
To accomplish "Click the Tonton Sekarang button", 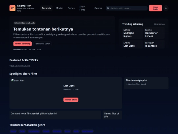I will click(x=22, y=44).
